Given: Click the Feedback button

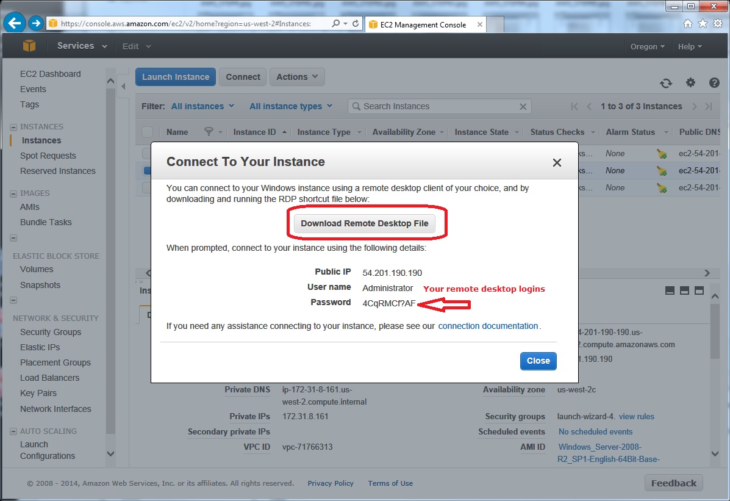Looking at the screenshot, I should (674, 483).
